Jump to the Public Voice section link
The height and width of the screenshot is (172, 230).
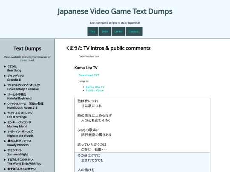point(95,90)
